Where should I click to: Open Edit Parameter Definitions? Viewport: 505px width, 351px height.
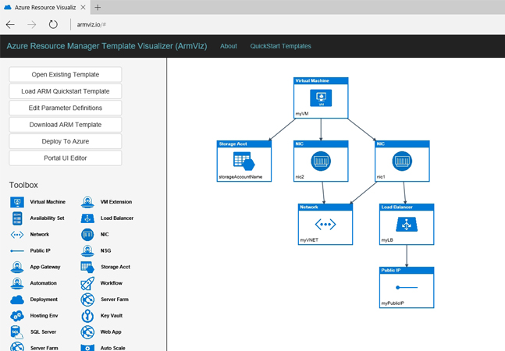coord(66,108)
